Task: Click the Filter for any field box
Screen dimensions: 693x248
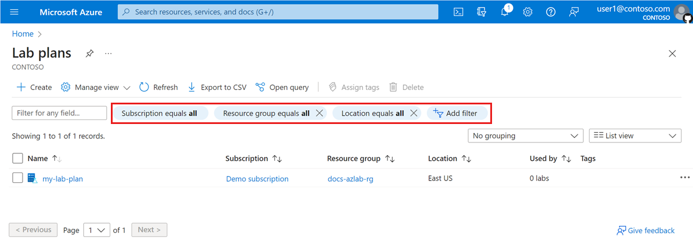Action: 59,114
